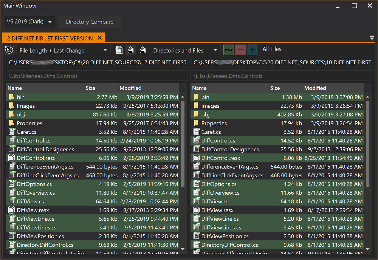The width and height of the screenshot is (378, 260).
Task: Click right pane scrollbar up arrow
Action: point(368,97)
